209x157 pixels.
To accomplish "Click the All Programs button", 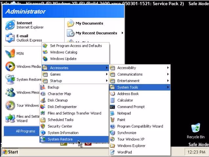I will [22, 131].
